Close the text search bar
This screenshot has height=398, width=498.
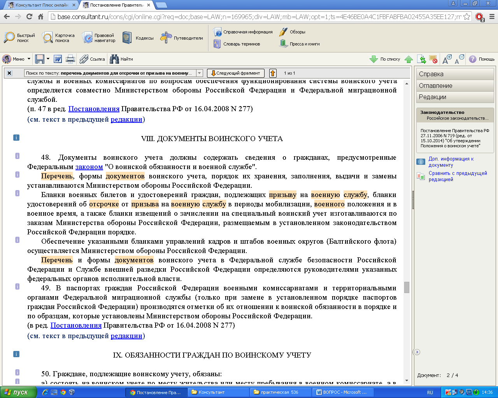tap(9, 73)
